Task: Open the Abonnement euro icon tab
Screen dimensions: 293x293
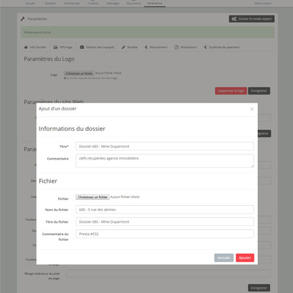Action: pos(146,47)
